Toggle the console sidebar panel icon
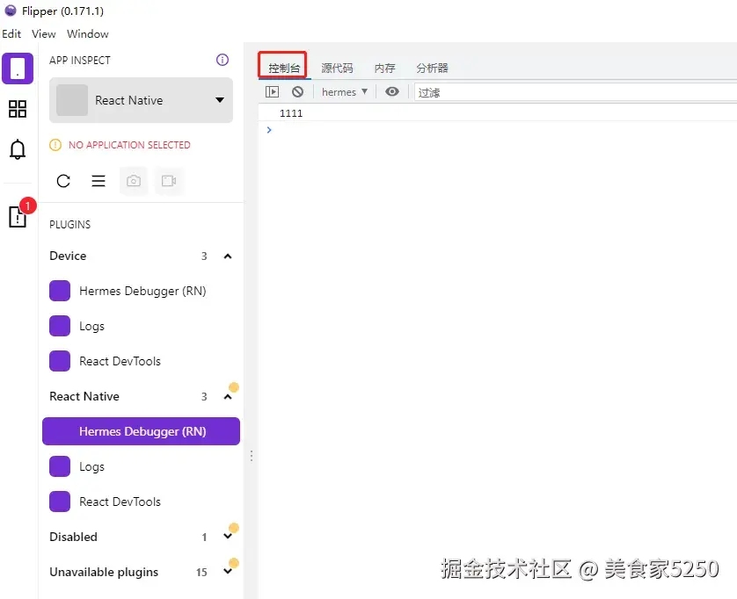This screenshot has height=599, width=737. click(272, 92)
